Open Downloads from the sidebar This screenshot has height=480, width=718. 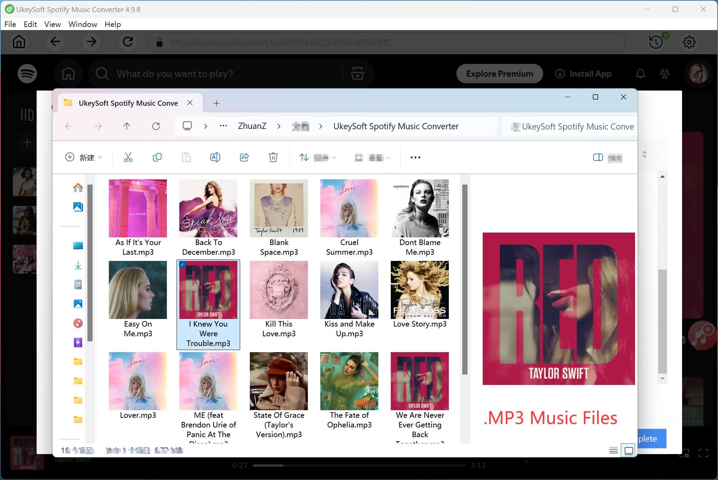tap(78, 265)
